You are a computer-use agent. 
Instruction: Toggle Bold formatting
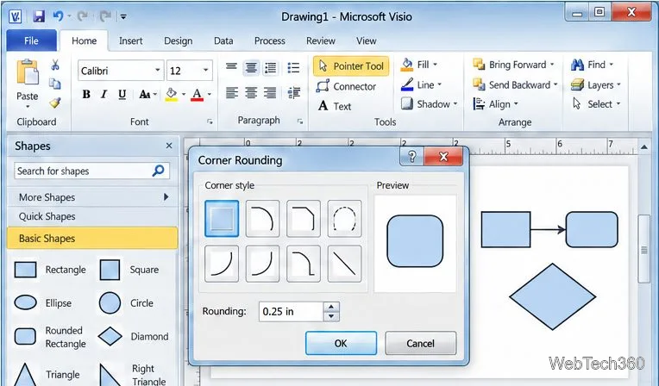coord(86,94)
